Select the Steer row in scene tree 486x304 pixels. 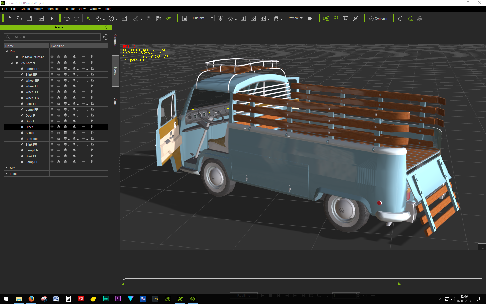click(x=56, y=127)
